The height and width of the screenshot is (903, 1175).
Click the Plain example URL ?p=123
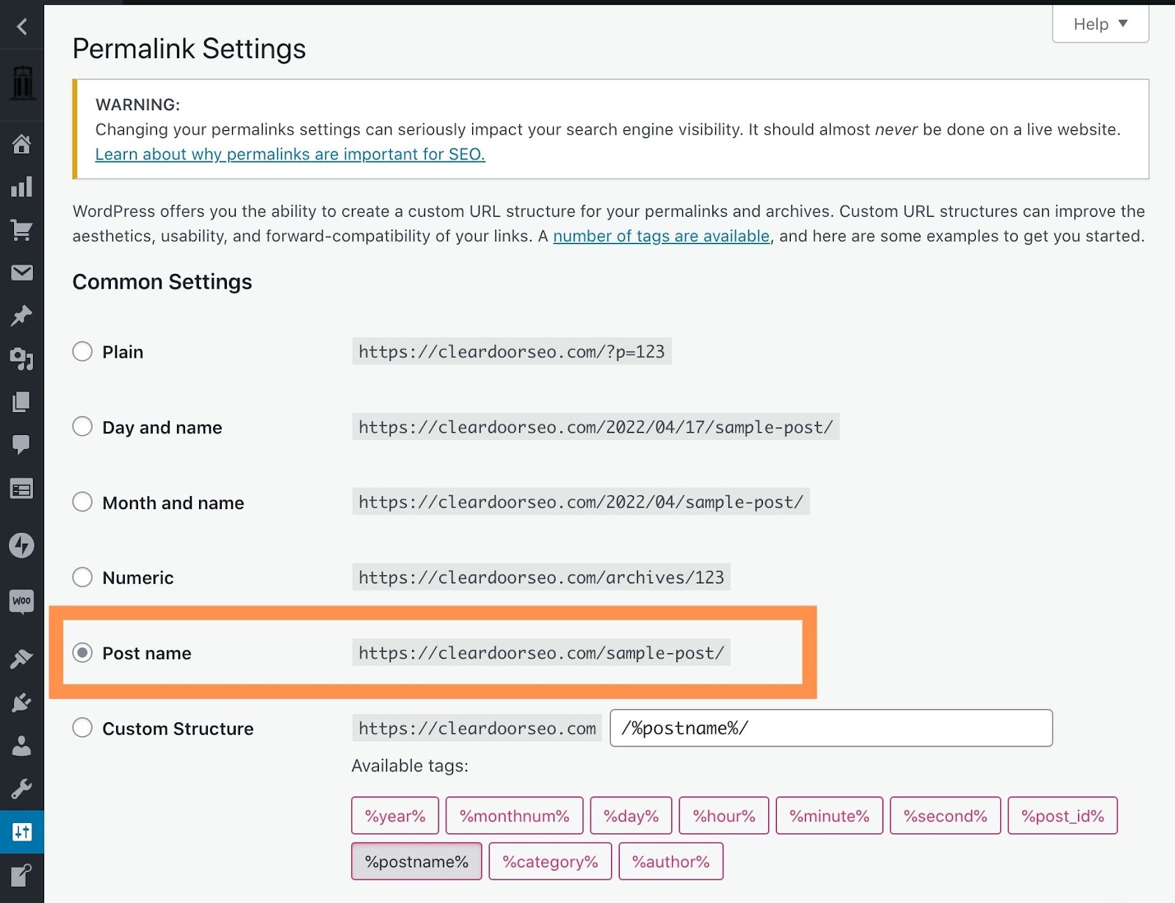coord(512,351)
